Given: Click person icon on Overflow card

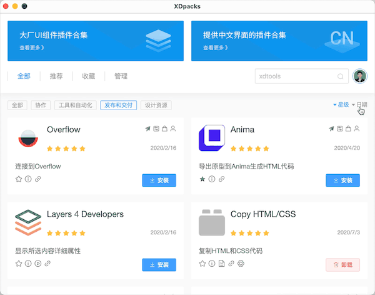Looking at the screenshot, I should pos(173,128).
